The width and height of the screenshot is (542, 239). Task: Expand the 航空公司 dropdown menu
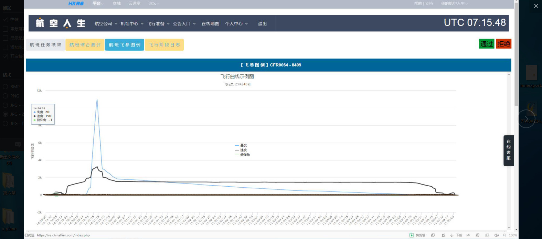(x=106, y=24)
